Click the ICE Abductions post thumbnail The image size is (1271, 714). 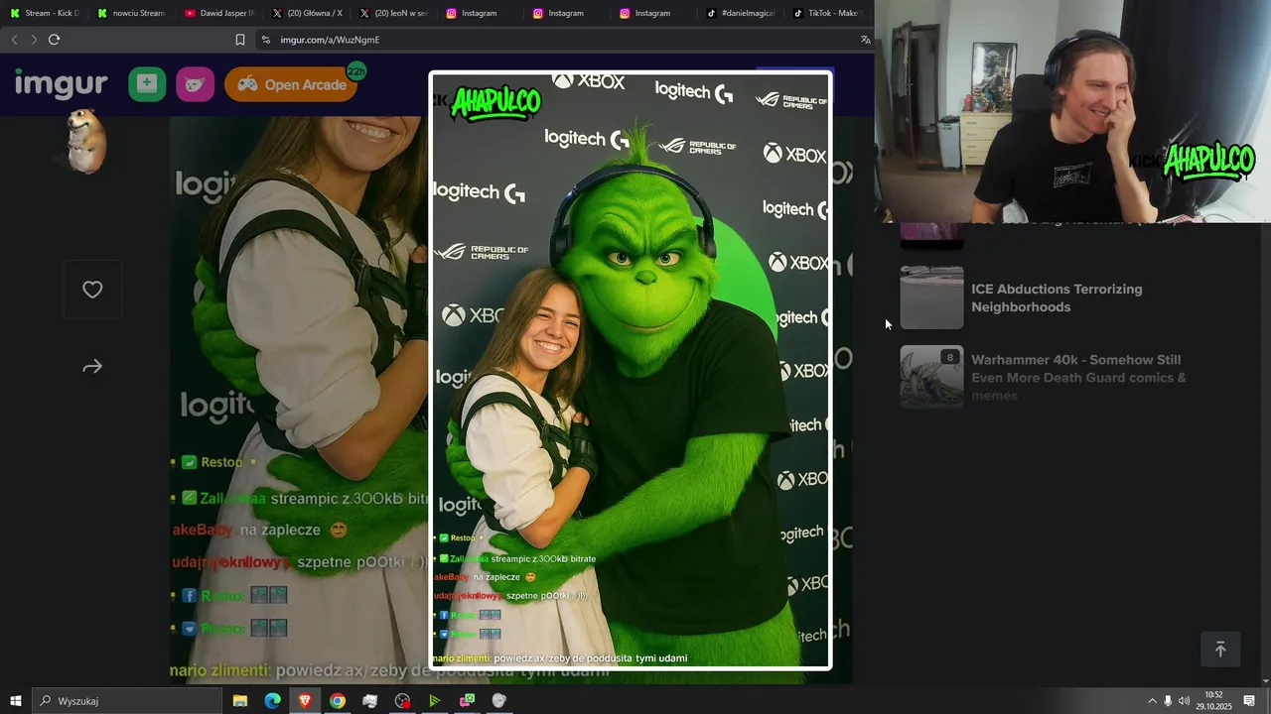[x=931, y=297]
